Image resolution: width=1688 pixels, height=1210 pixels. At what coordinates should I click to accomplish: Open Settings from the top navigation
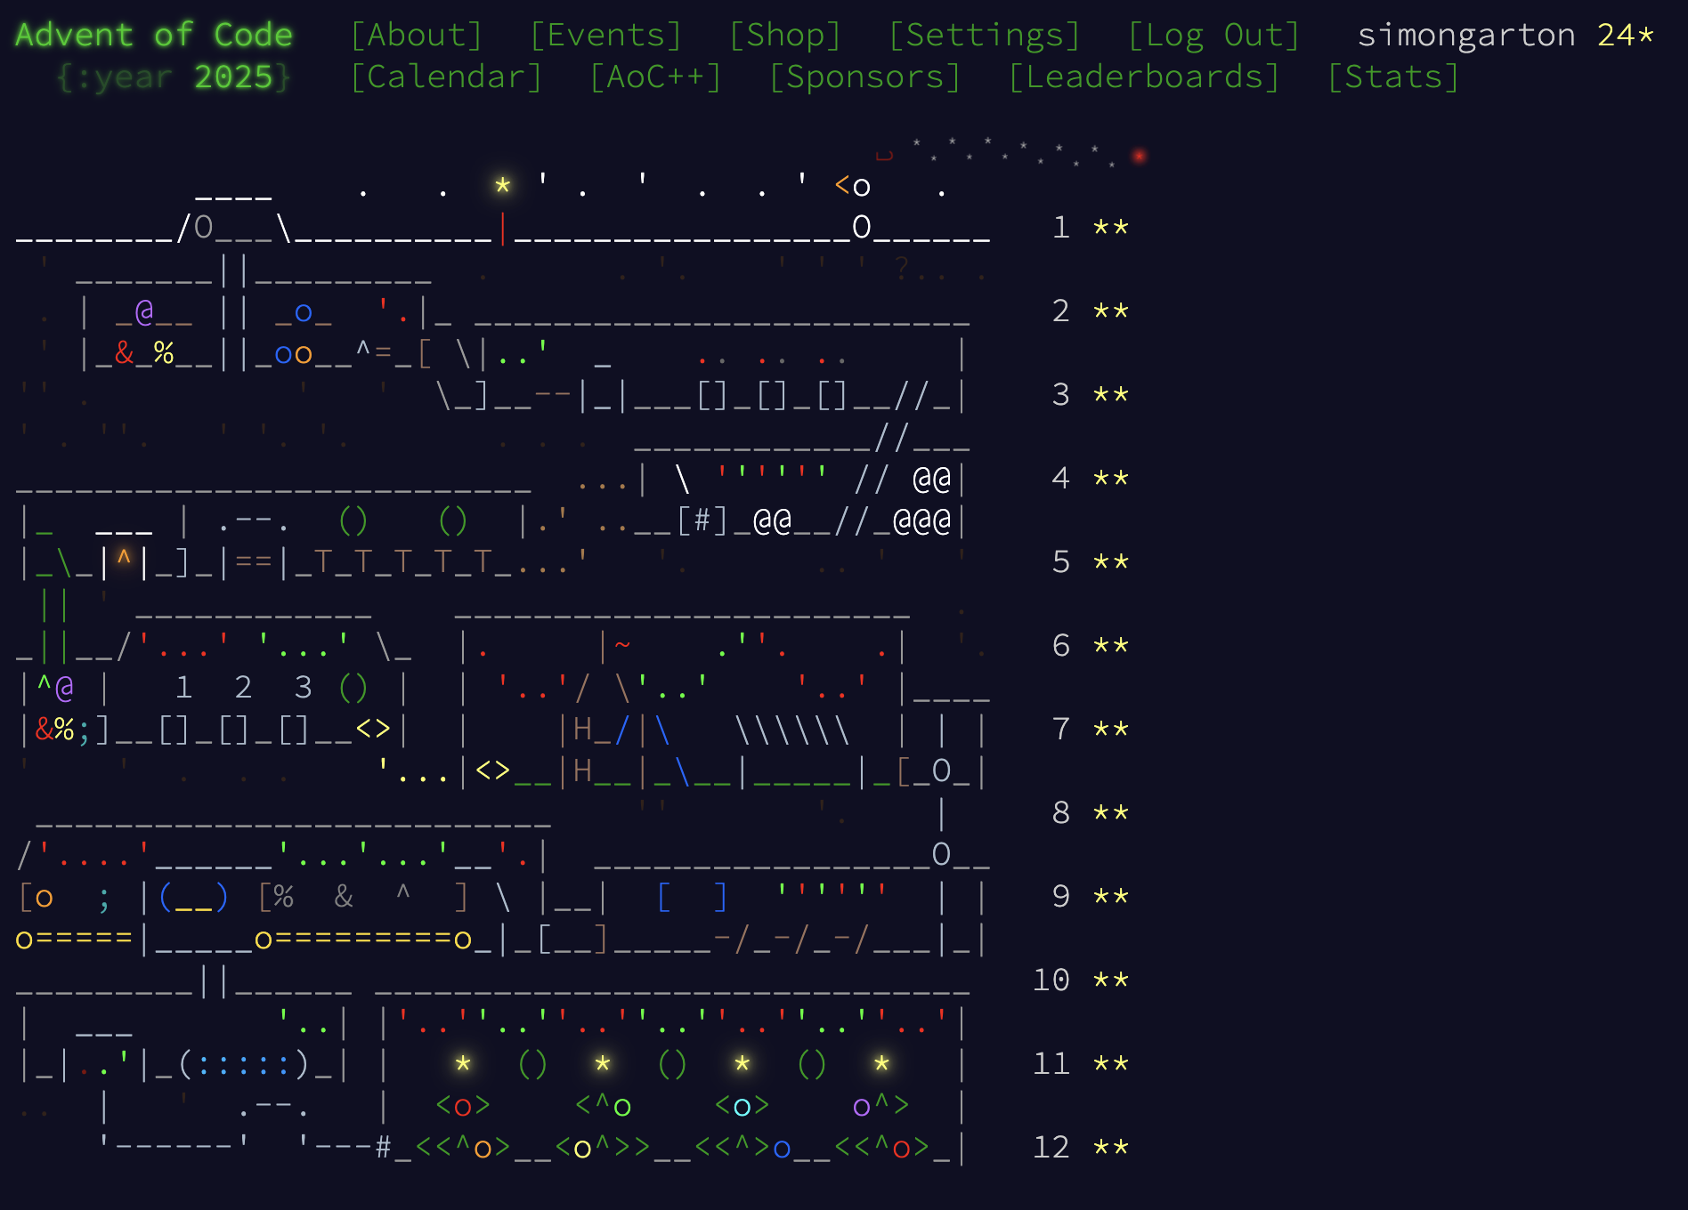pyautogui.click(x=985, y=35)
